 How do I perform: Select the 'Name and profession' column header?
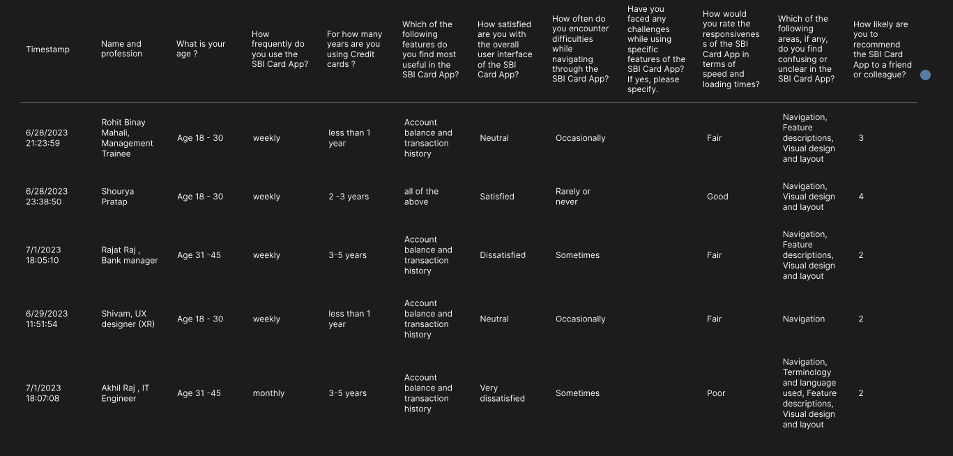click(121, 49)
